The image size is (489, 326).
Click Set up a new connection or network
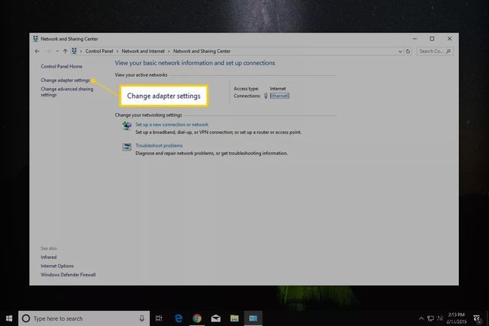[172, 124]
